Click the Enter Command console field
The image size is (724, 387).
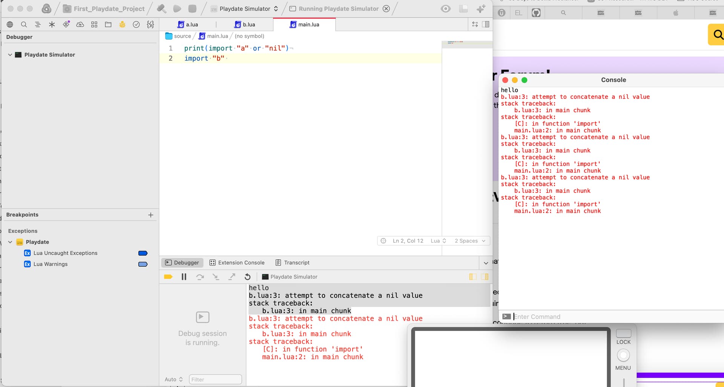click(x=618, y=317)
